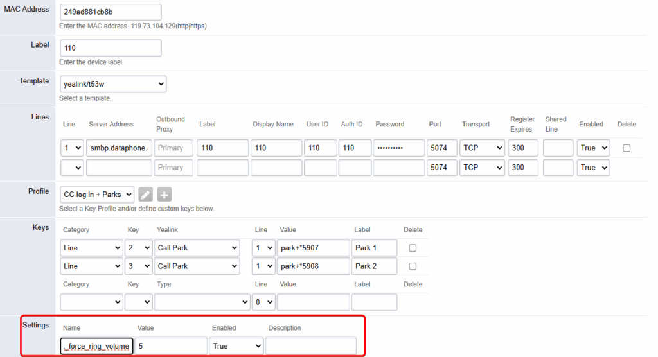Expand the Call Park type dropdown for Park 1

[x=196, y=248]
